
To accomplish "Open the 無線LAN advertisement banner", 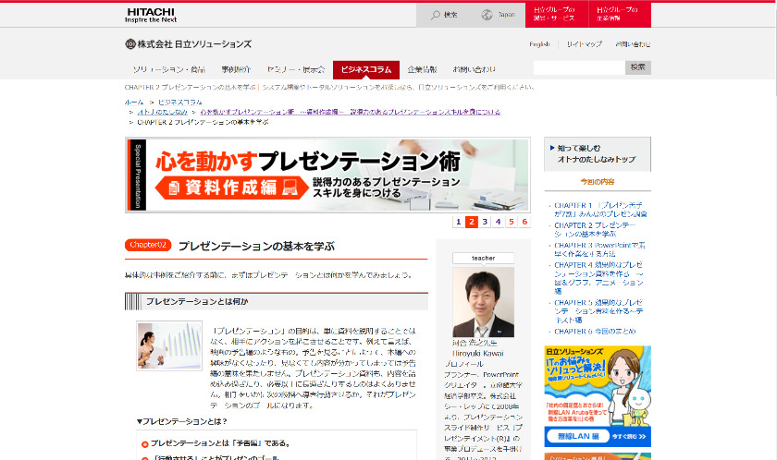I will pos(597,396).
